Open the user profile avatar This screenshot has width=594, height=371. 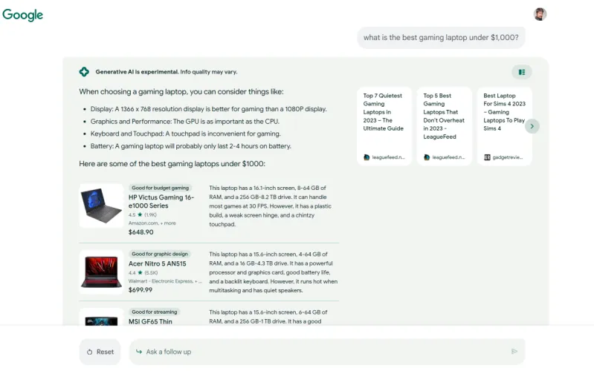click(540, 14)
